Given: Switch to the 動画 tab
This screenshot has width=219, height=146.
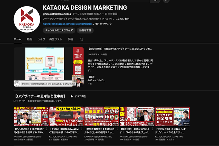Looking at the screenshot, I should 29,39.
